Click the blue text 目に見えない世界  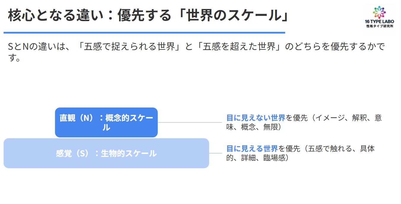[x=256, y=118]
